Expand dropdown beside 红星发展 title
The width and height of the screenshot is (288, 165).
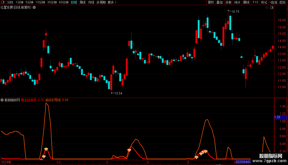34,8
